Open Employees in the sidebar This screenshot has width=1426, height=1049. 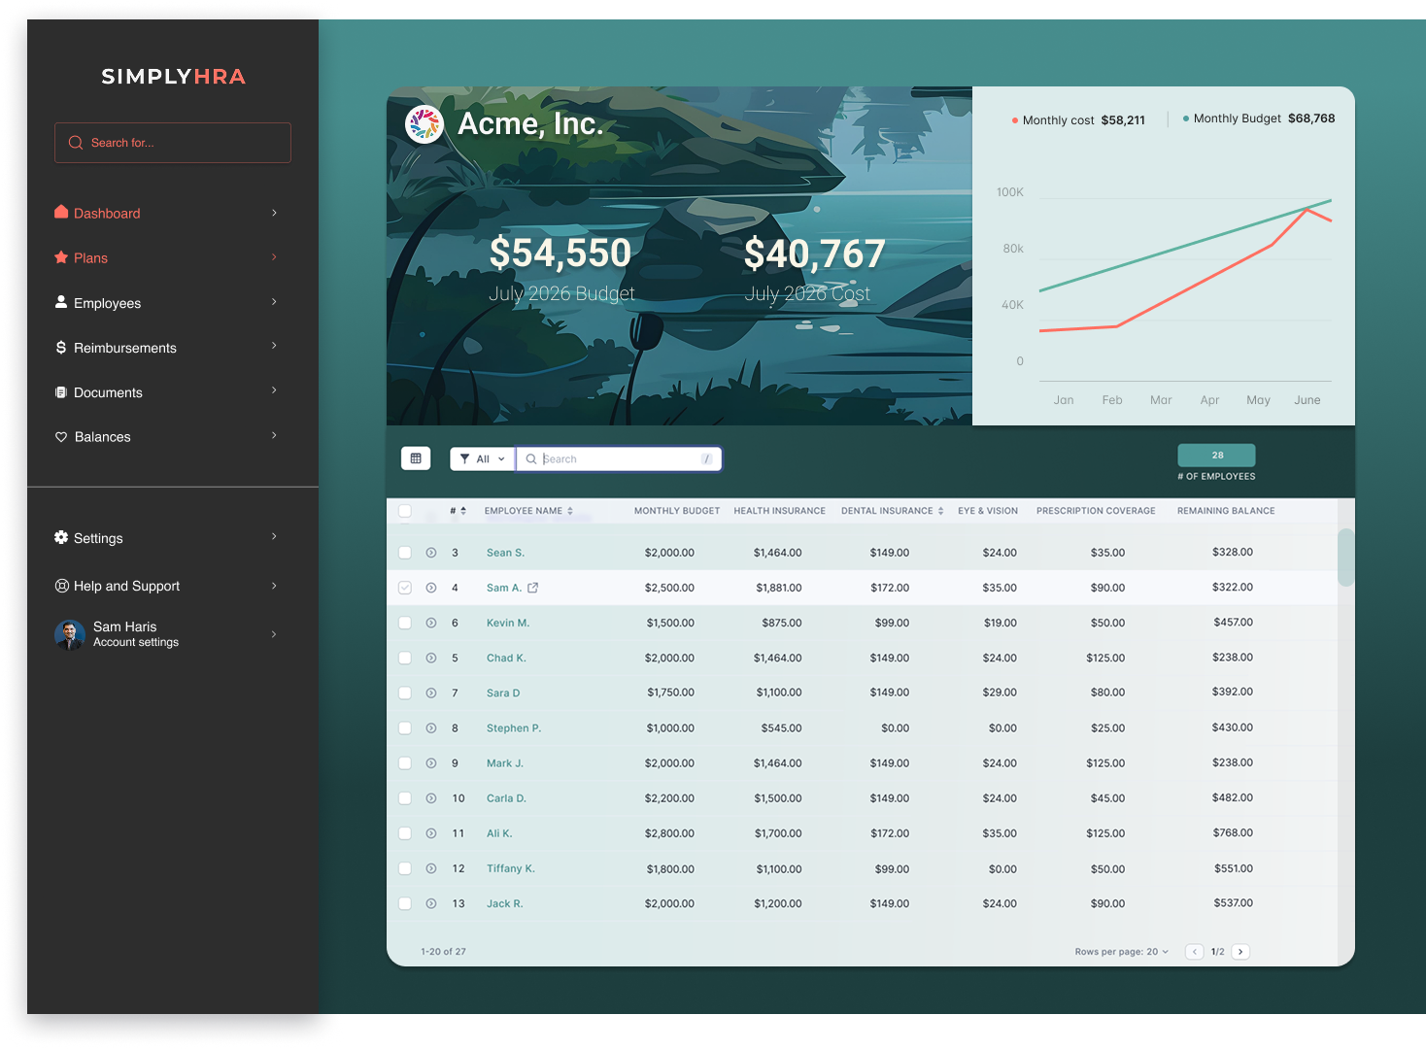point(107,303)
